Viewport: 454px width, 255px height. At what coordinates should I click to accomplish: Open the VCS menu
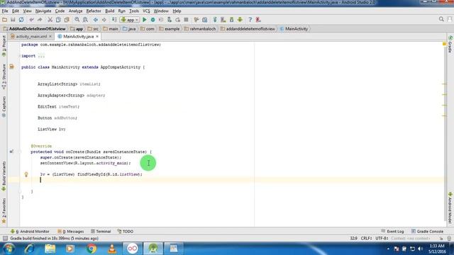click(146, 11)
